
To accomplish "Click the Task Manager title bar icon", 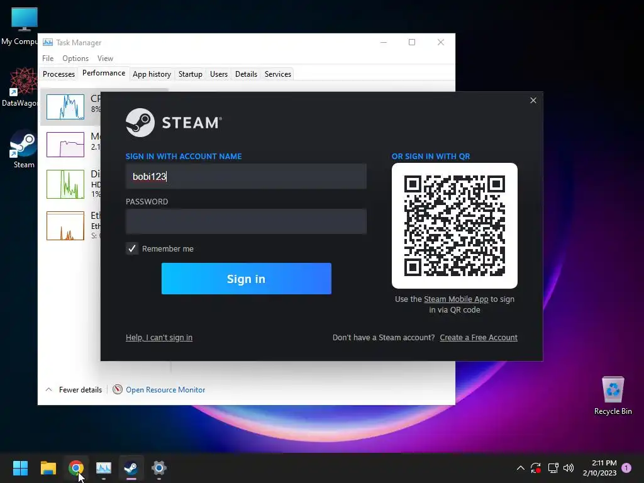I will [x=48, y=42].
